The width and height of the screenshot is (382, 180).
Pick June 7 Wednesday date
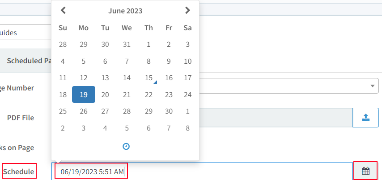click(x=127, y=61)
